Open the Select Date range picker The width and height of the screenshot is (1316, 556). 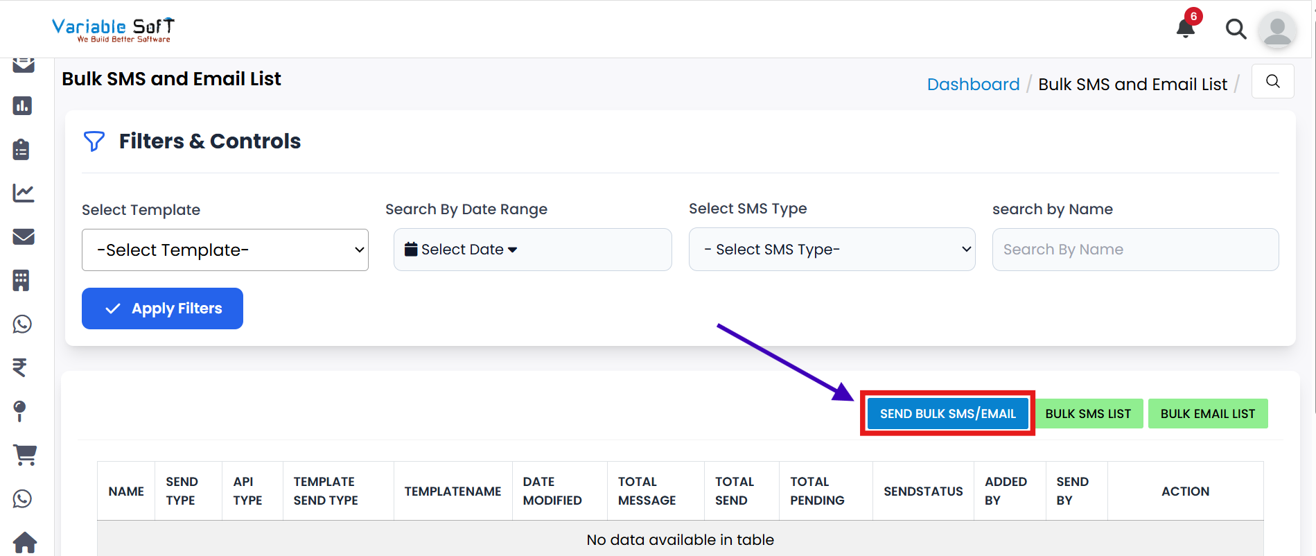coord(532,250)
